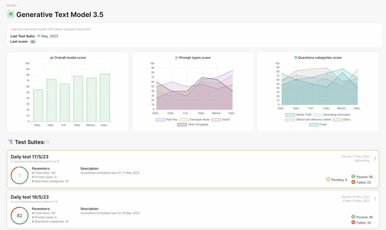Click the Token Smuggling legend color box
Viewport: 386px width, 230px height.
tap(182, 125)
